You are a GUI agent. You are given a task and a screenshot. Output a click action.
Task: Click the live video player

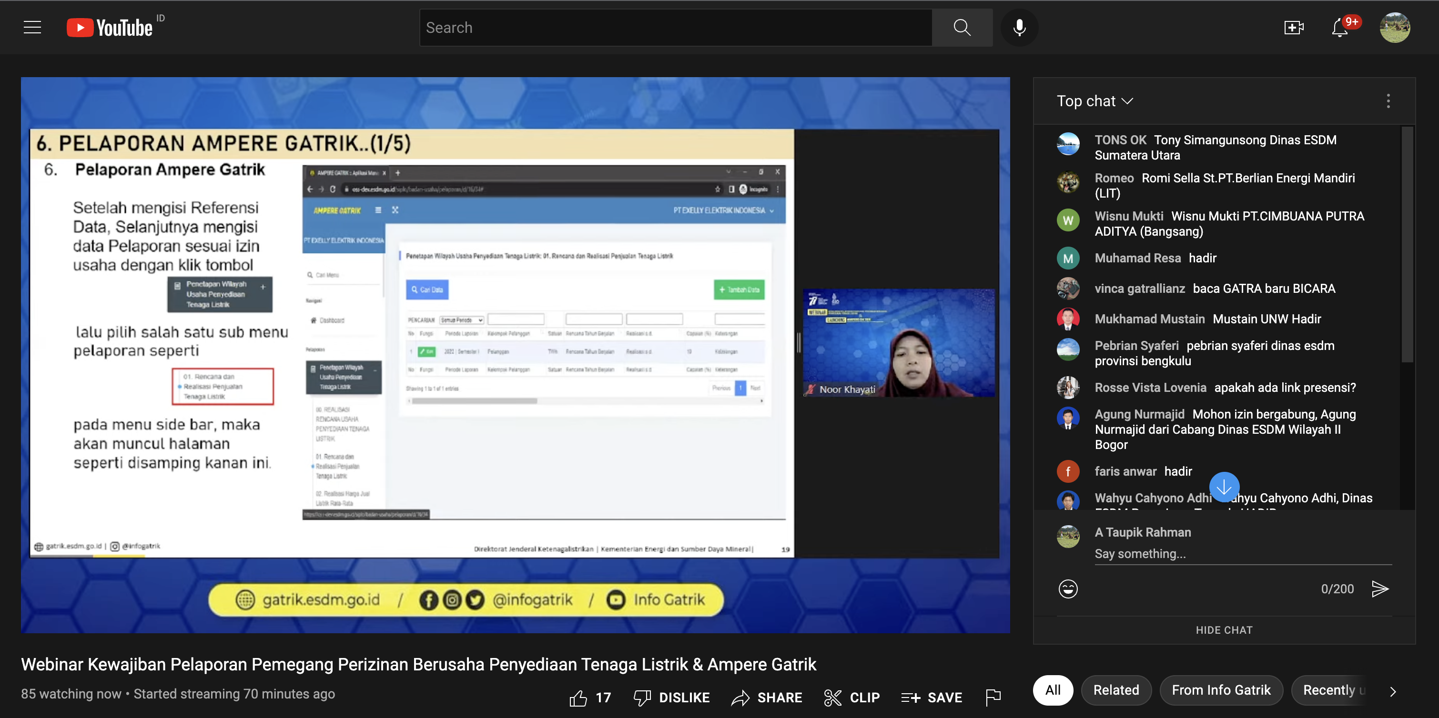point(515,355)
